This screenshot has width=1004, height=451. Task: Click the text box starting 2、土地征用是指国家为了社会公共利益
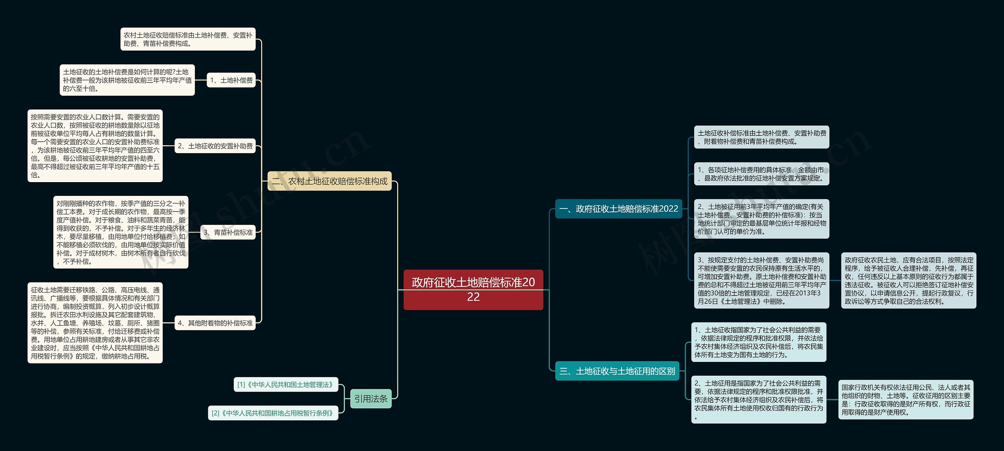point(758,400)
